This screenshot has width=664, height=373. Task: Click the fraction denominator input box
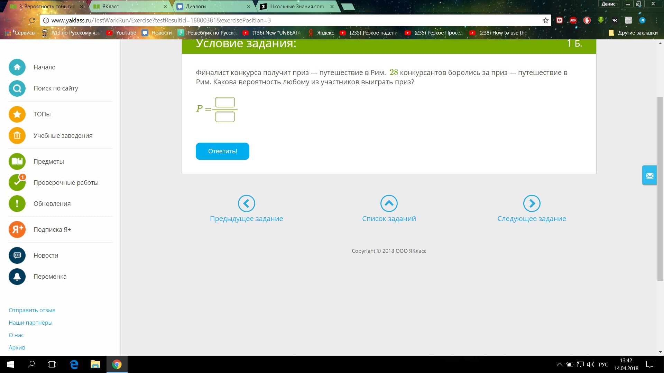225,117
